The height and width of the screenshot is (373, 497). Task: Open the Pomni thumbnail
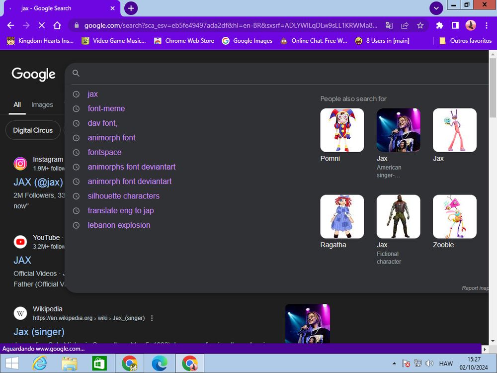tap(342, 130)
